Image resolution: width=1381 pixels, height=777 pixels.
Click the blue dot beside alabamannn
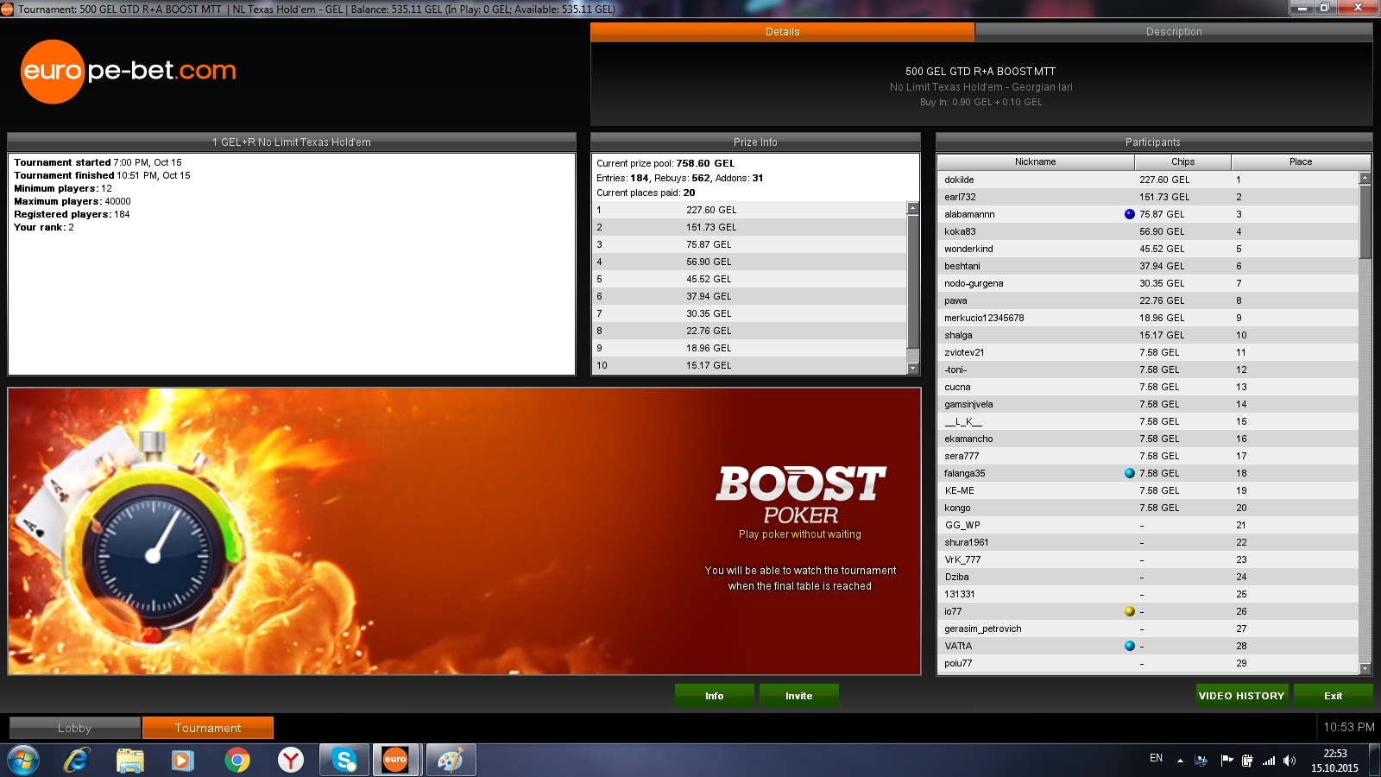(1130, 214)
